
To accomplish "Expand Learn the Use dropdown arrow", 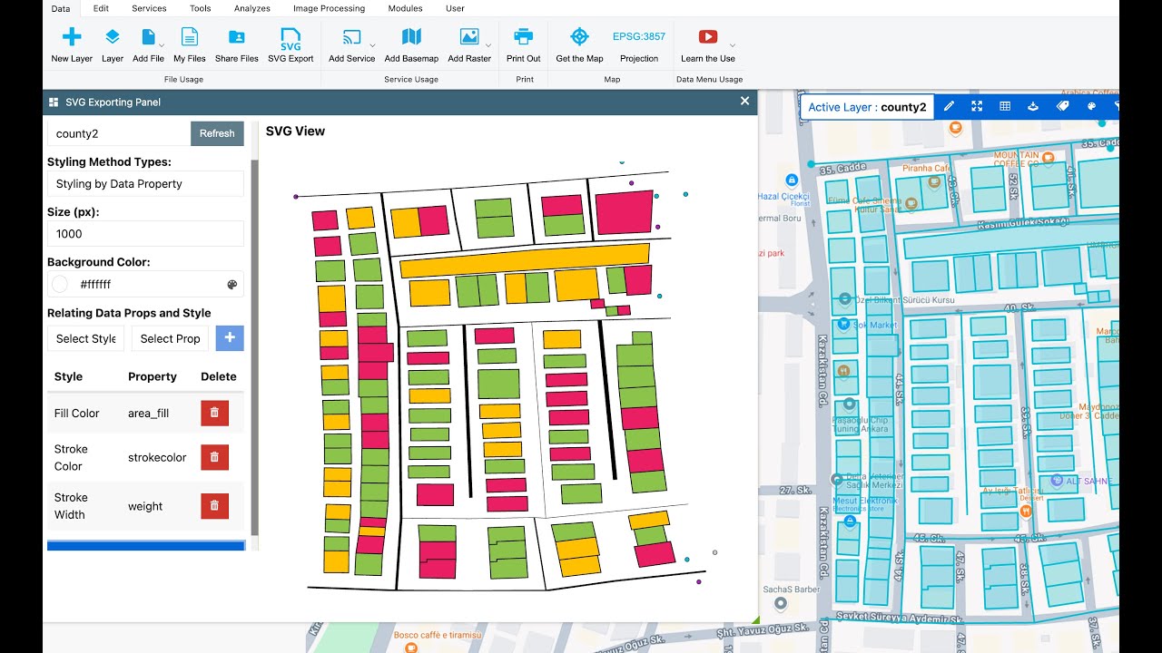I will click(733, 44).
